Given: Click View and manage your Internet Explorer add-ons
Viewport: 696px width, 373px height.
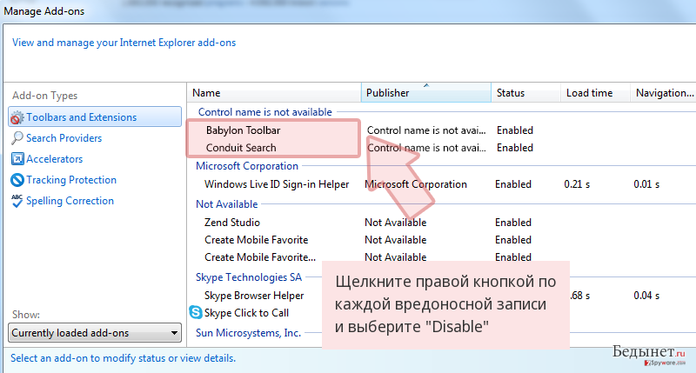Looking at the screenshot, I should pyautogui.click(x=124, y=43).
